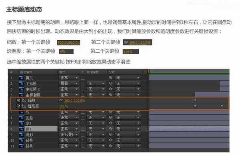Toggle T checkbox on 圆盘 row

coord(83,118)
